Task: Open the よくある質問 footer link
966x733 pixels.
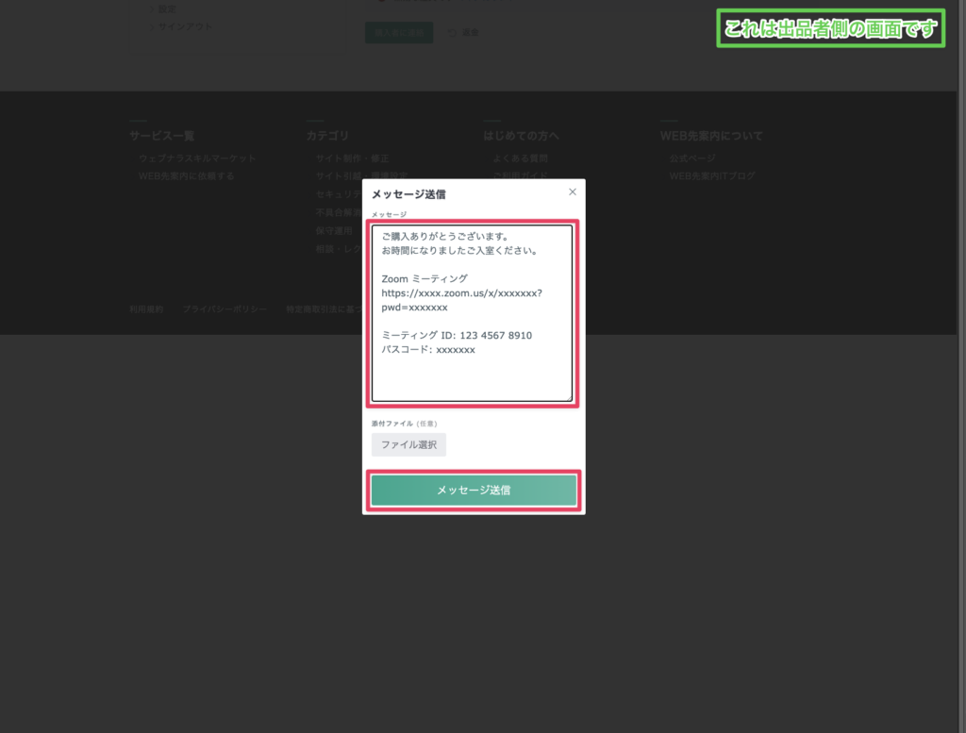Action: click(520, 158)
